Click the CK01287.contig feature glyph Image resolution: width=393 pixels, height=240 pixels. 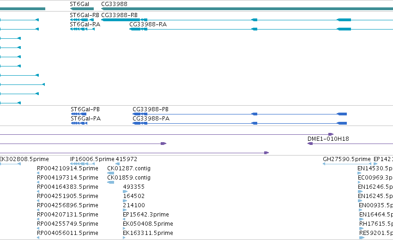point(110,173)
